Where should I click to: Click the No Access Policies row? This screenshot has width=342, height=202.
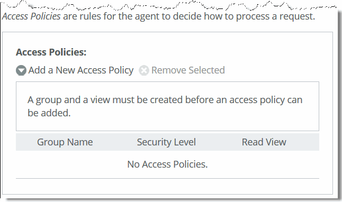point(167,164)
